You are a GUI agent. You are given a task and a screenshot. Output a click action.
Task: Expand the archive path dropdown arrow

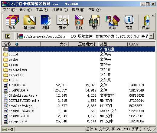tap(151, 36)
